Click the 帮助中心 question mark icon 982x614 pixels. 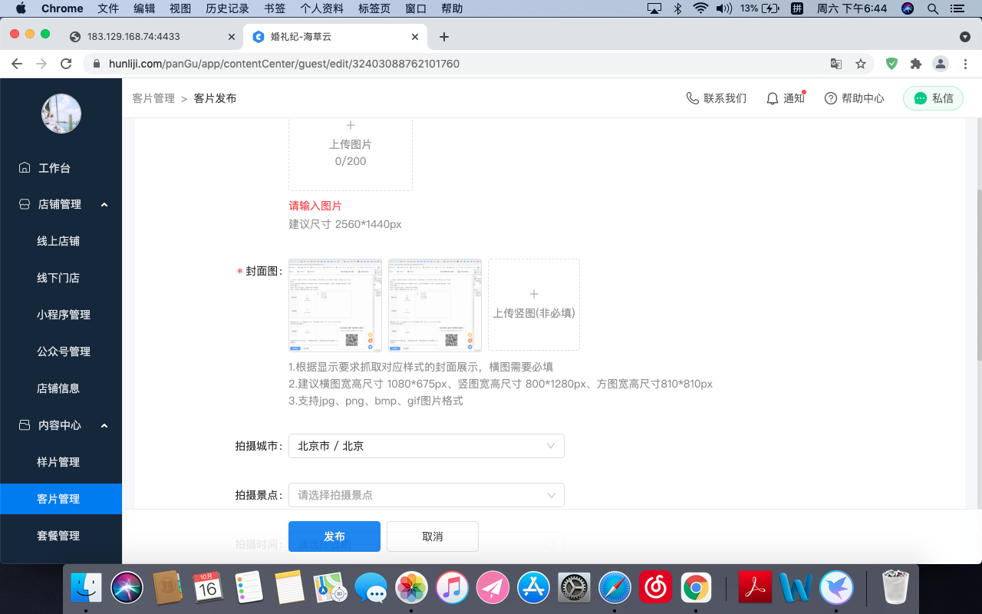(830, 98)
